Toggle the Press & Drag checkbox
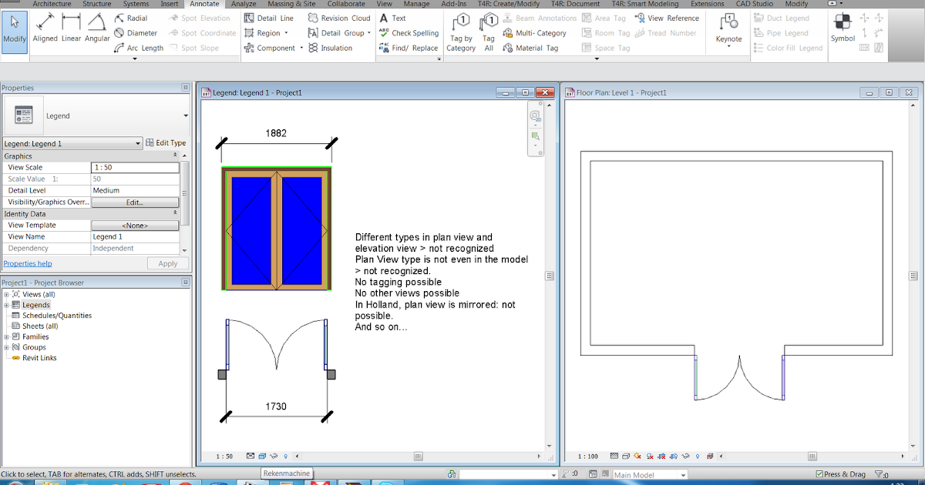Viewport: 925px width, 485px height. click(x=819, y=474)
